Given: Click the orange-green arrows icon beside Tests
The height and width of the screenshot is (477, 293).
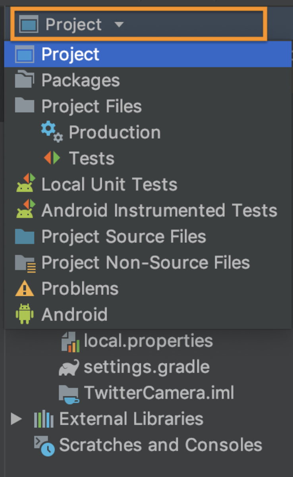Looking at the screenshot, I should (x=52, y=158).
